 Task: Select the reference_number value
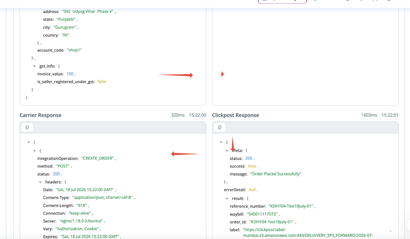(291, 206)
